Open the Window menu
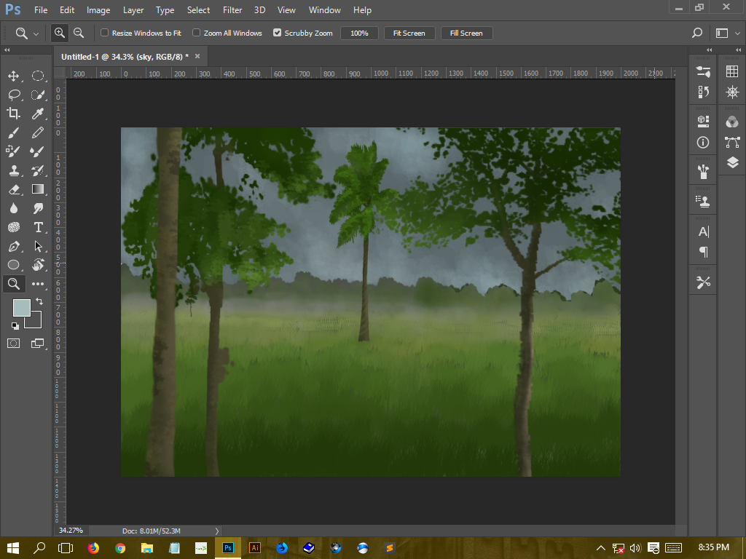746x559 pixels. pyautogui.click(x=324, y=10)
